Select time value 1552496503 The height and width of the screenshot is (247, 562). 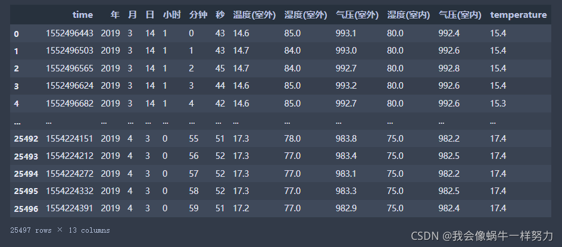70,51
